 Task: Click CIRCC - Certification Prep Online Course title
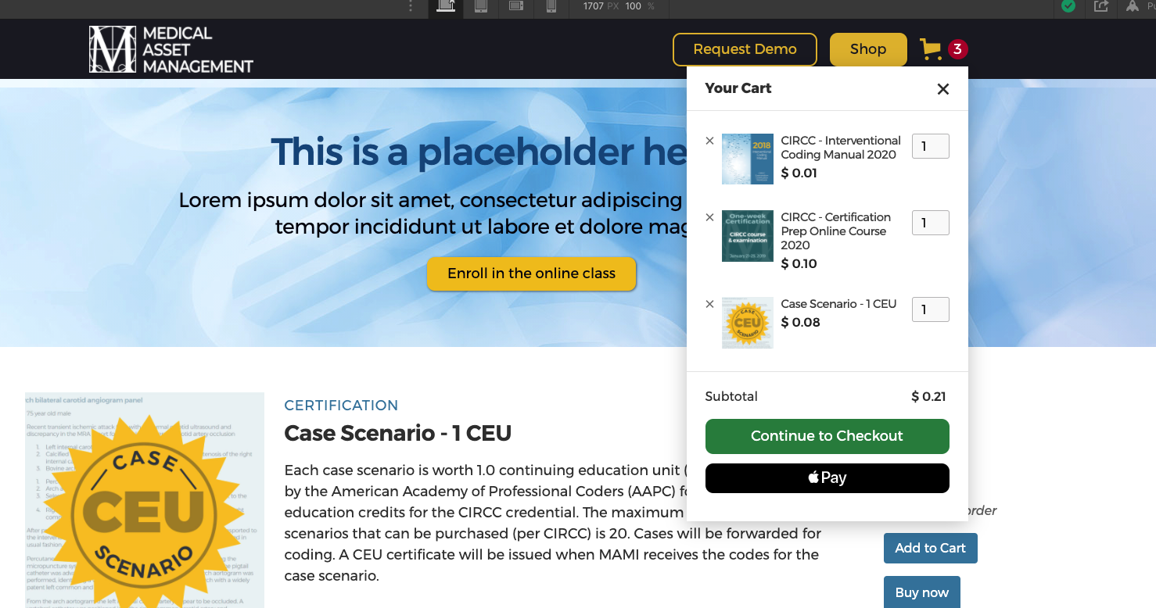[x=835, y=231]
